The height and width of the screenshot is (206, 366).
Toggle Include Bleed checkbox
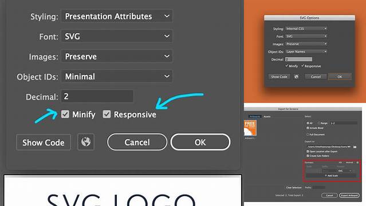308,128
